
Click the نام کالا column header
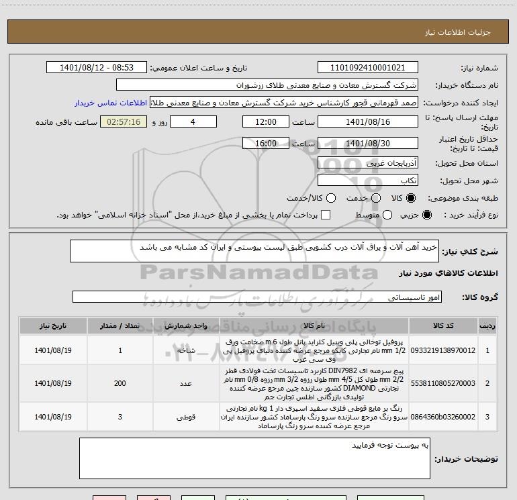(x=314, y=326)
